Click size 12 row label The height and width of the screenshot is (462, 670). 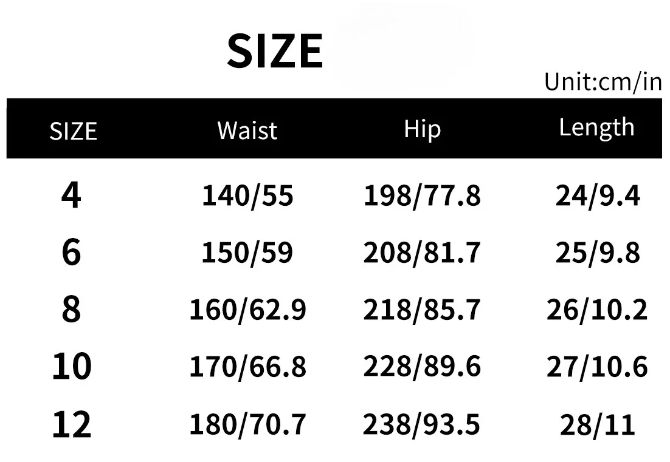click(71, 424)
